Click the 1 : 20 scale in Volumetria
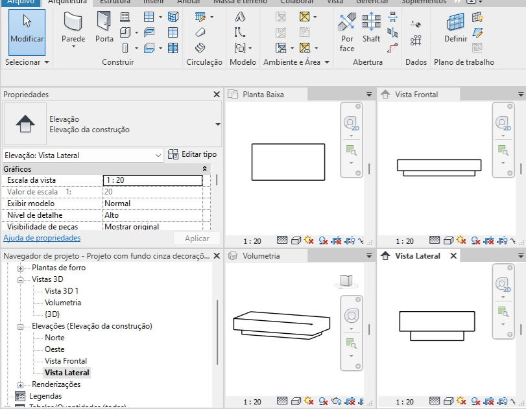The height and width of the screenshot is (409, 526). (252, 402)
